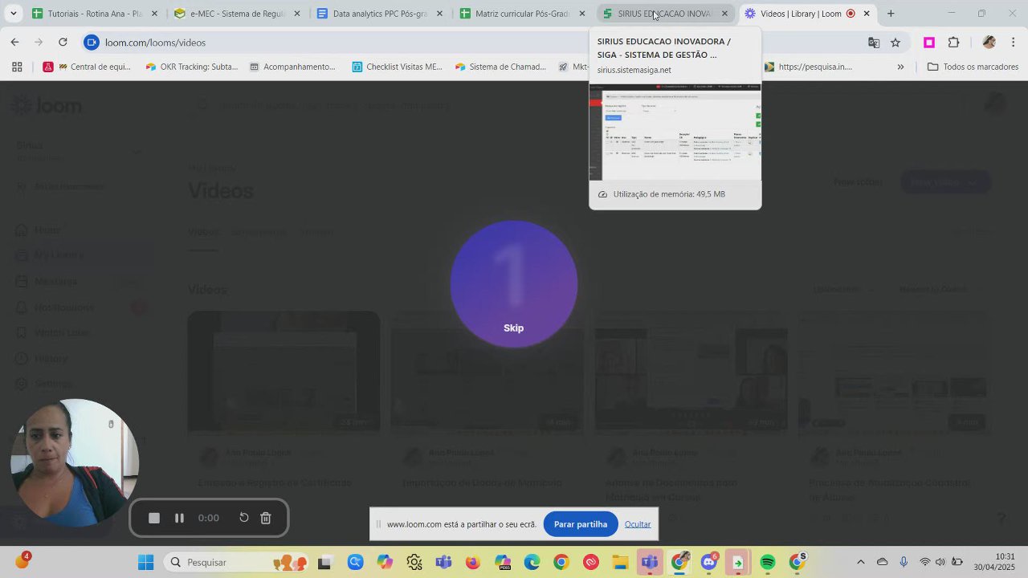Open the Chrome three-dot menu

(1014, 43)
